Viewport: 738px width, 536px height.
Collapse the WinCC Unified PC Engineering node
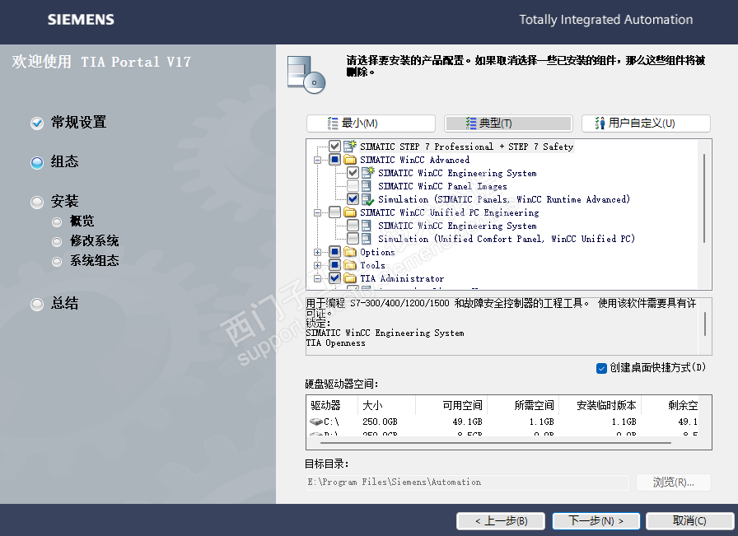pos(318,212)
